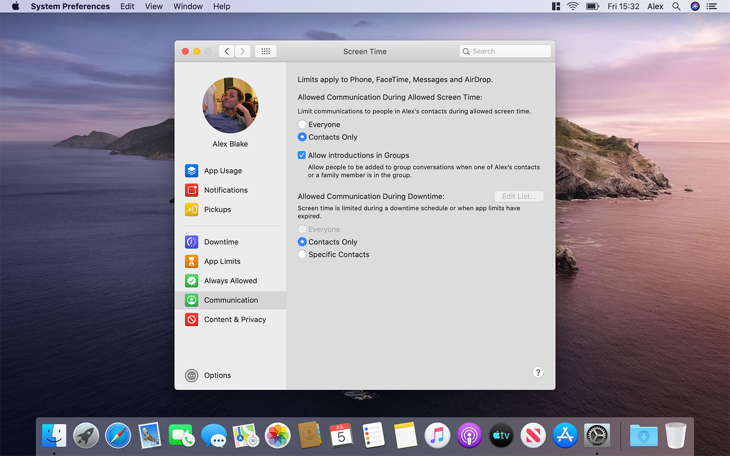Open the Window menu
This screenshot has width=730, height=456.
(188, 6)
